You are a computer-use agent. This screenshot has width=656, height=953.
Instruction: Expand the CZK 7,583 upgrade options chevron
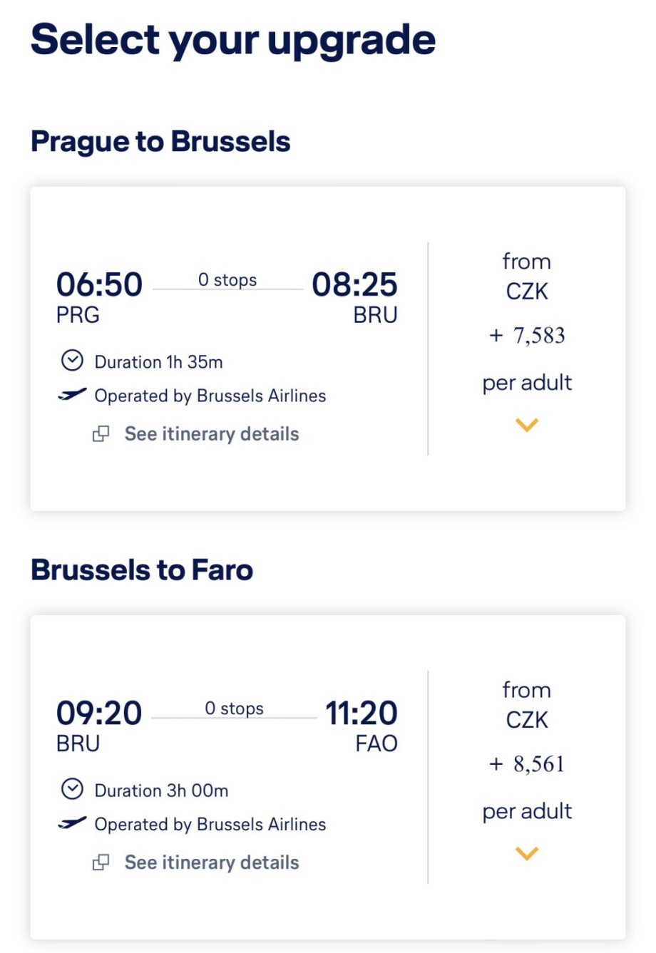[527, 426]
